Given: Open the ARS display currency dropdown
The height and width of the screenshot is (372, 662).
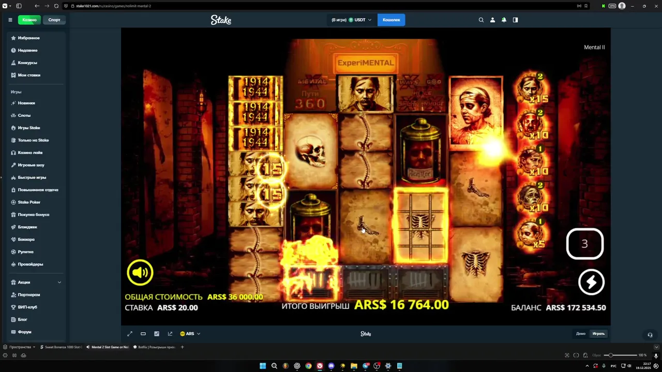Looking at the screenshot, I should (x=190, y=334).
